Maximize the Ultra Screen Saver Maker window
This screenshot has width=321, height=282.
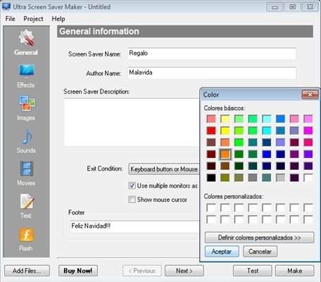tap(292, 7)
